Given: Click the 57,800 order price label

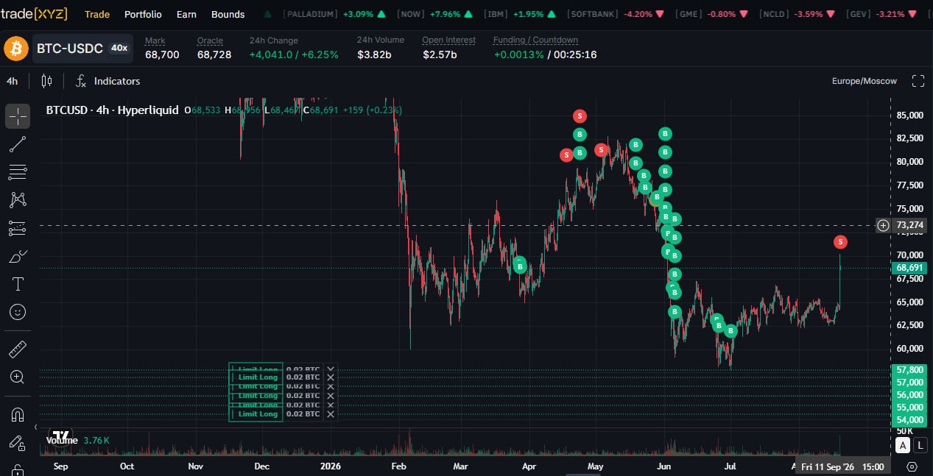Looking at the screenshot, I should coord(909,370).
